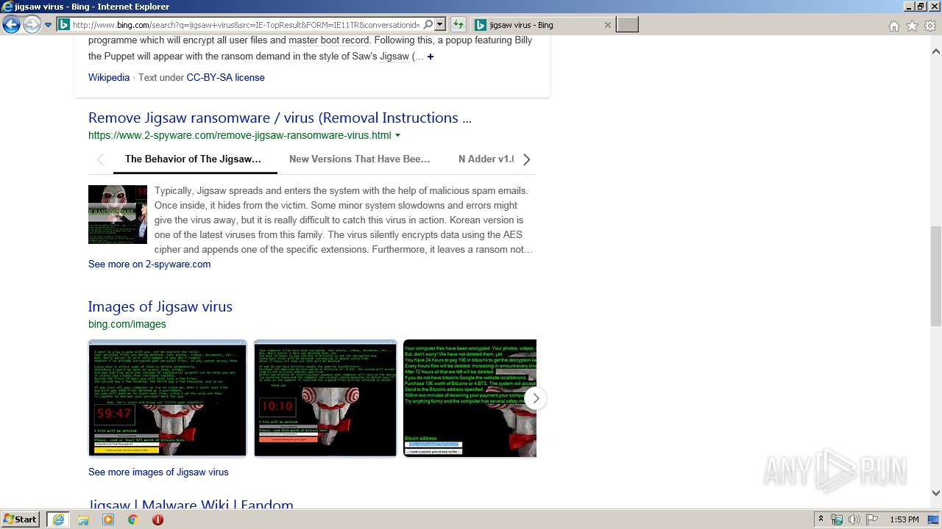Go back with the browser Back arrow
942x529 pixels.
click(x=11, y=25)
